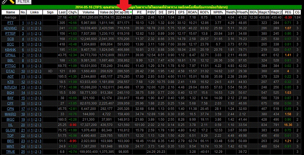Open the INTUCH stock link
Screen dimensions: 304x155
[10, 87]
